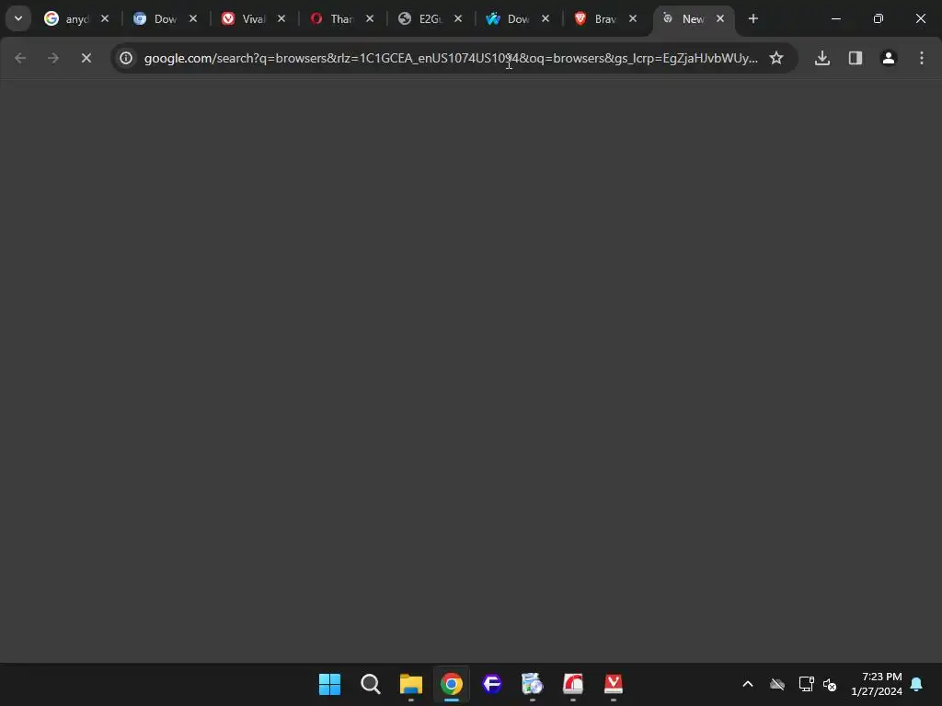Switch to the Brave tab

[x=596, y=18]
